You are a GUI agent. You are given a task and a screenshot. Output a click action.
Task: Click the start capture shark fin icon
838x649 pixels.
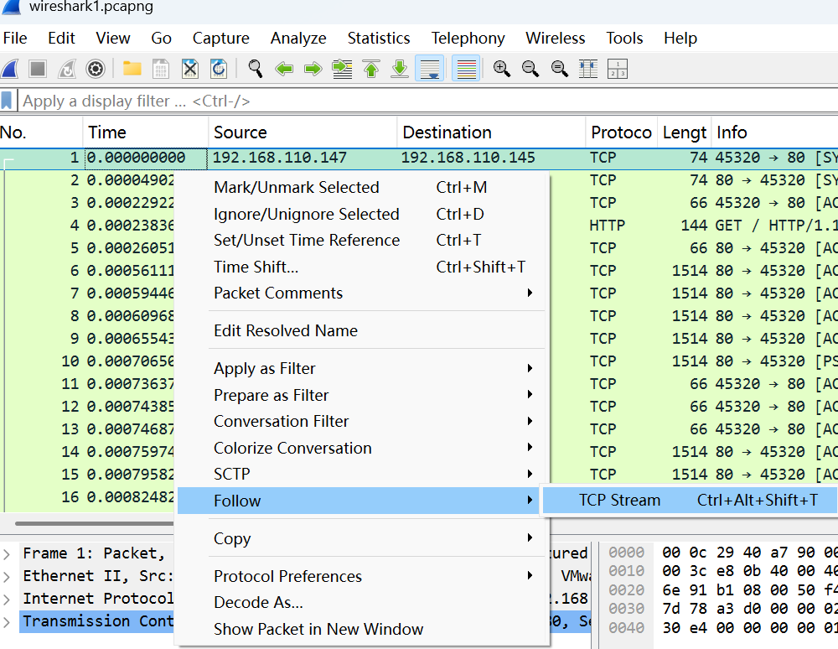click(x=10, y=69)
